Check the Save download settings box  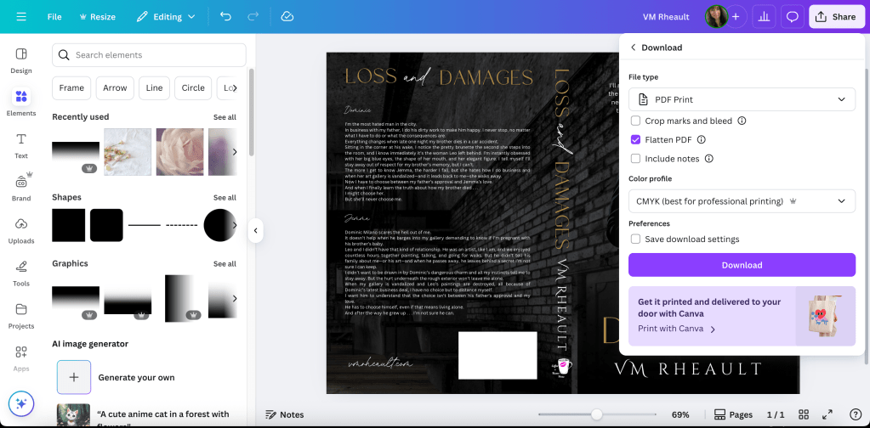635,239
